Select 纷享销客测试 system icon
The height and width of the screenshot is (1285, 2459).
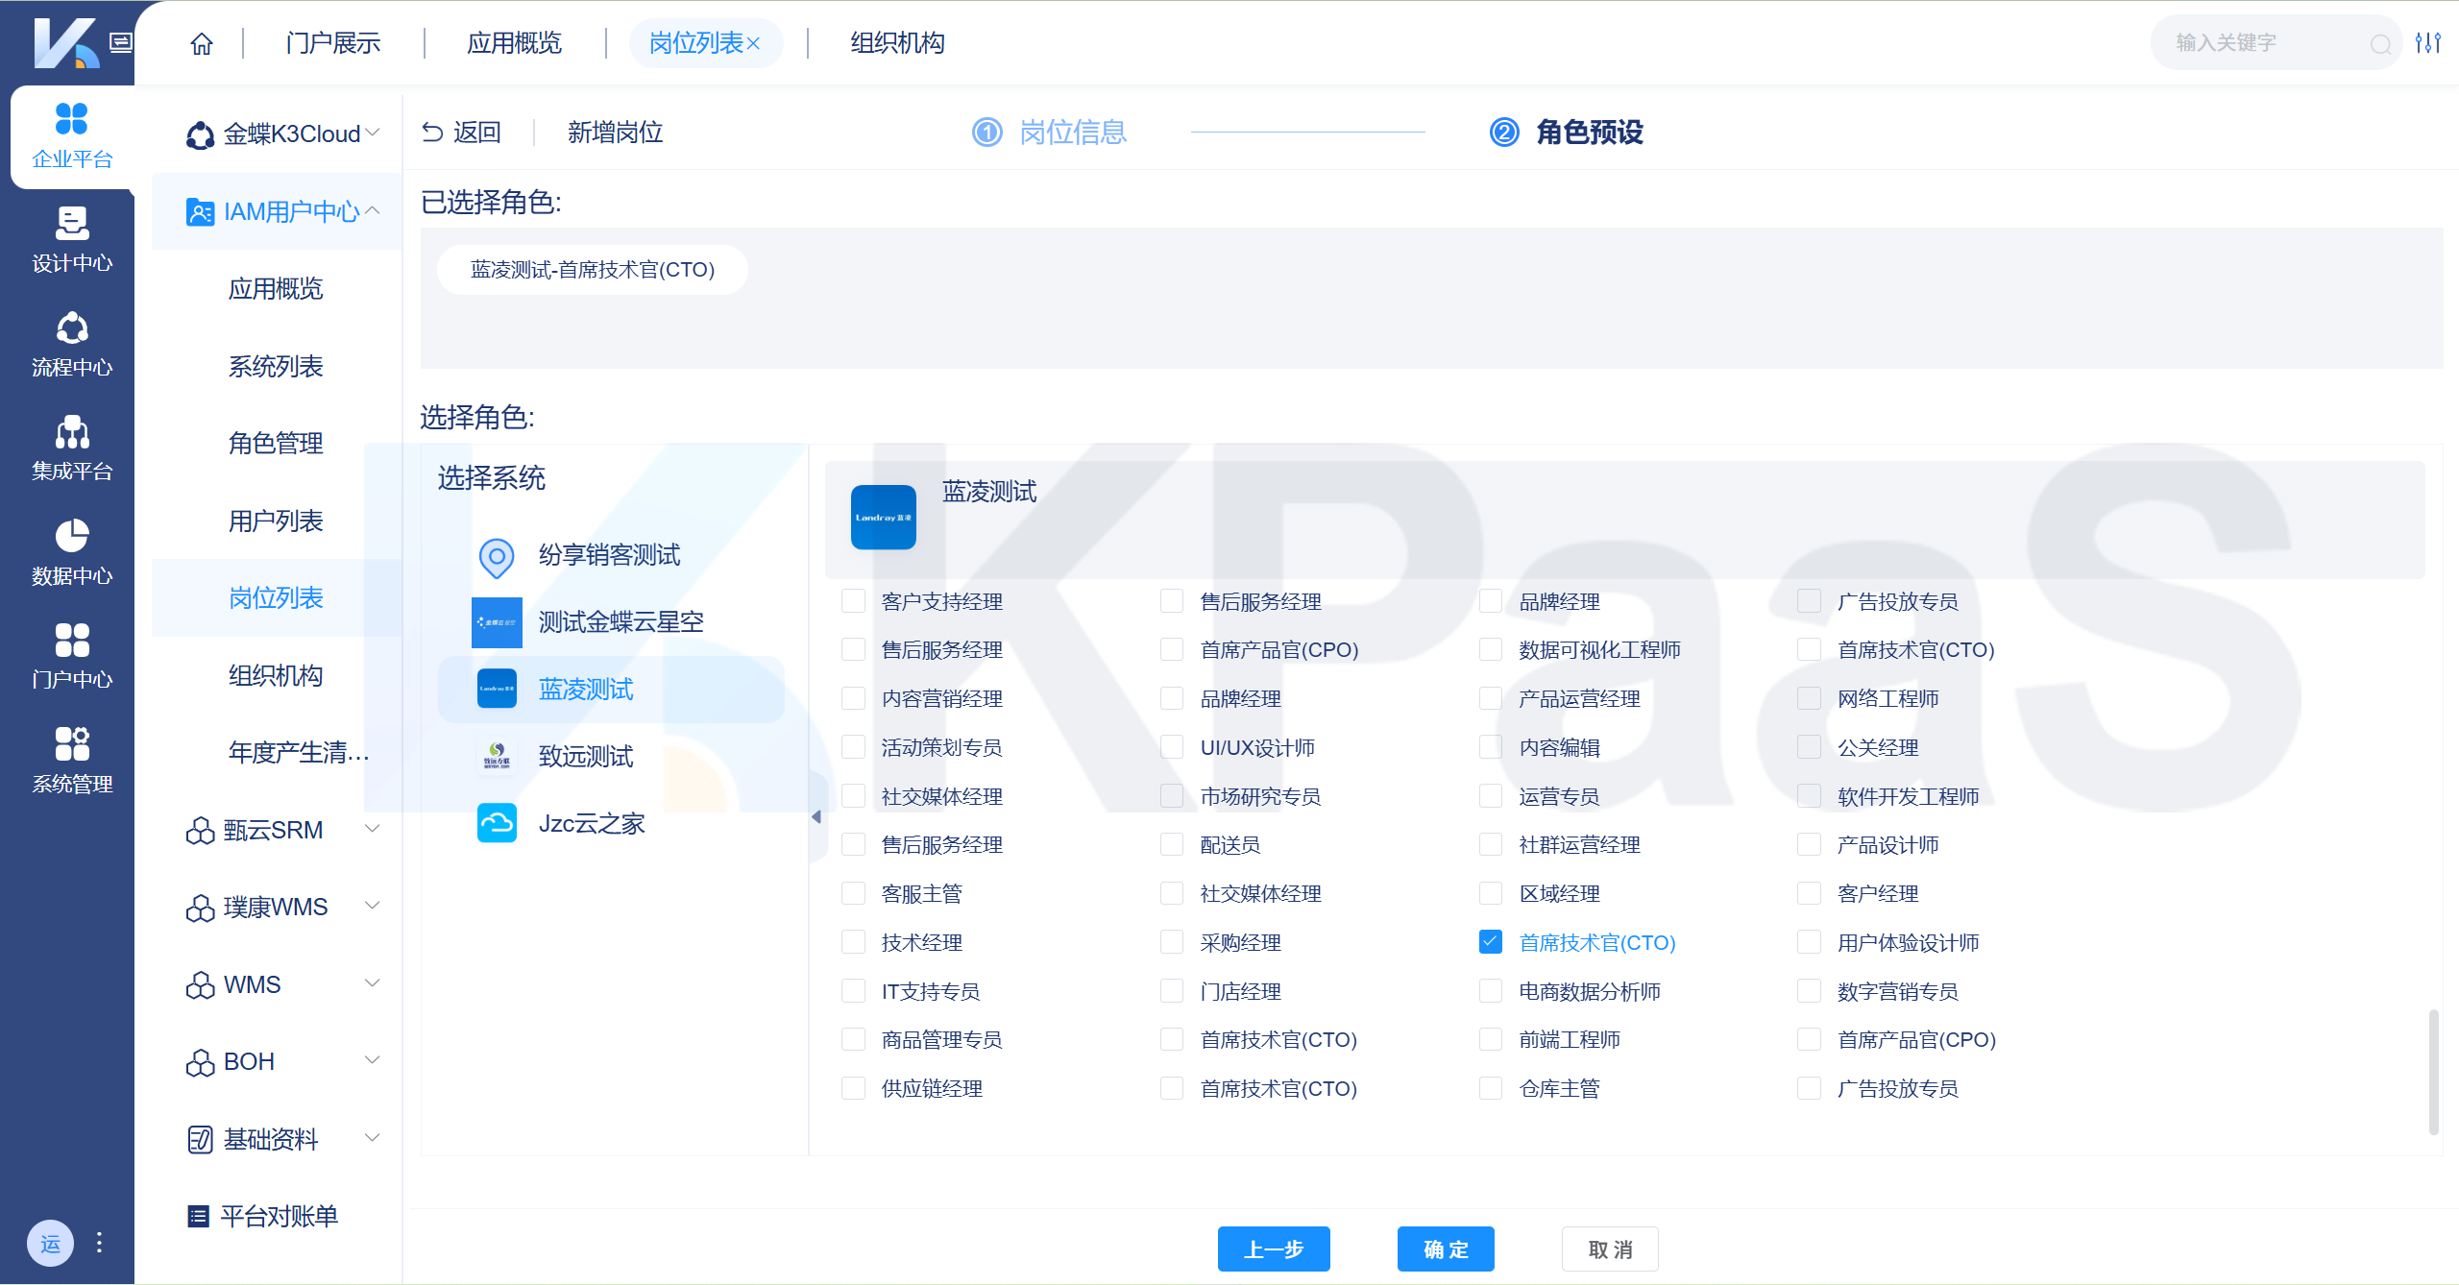point(497,556)
